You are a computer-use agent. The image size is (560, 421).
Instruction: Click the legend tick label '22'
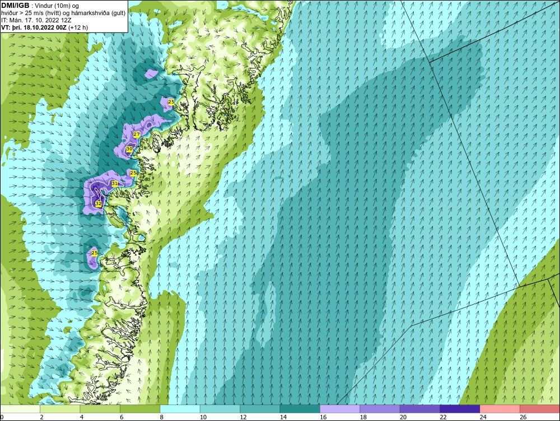coord(443,417)
